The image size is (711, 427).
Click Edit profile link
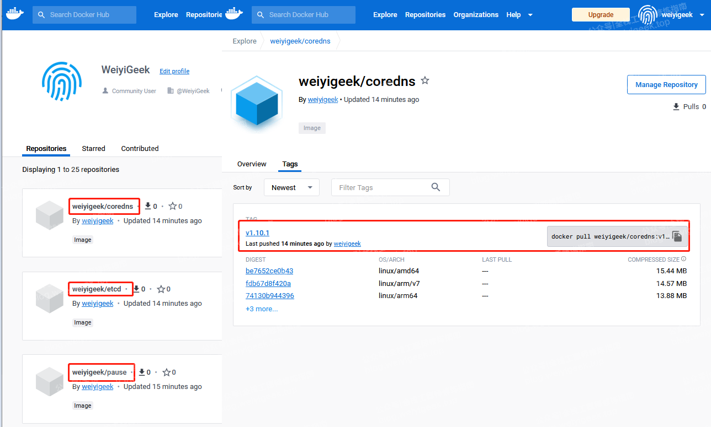click(174, 71)
